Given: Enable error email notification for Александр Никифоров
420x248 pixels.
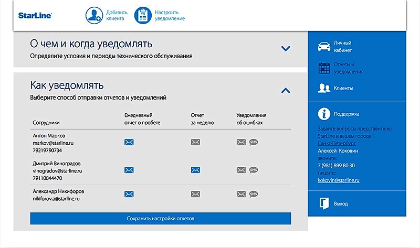Looking at the screenshot, I should pyautogui.click(x=241, y=194).
